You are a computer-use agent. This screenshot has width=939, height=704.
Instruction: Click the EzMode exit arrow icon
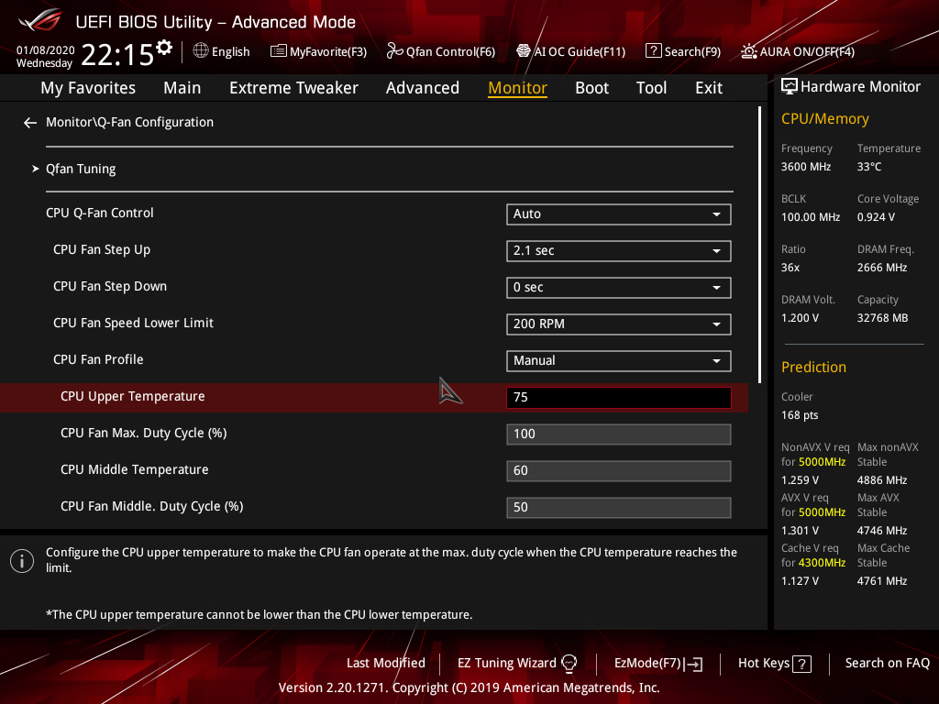pos(693,664)
